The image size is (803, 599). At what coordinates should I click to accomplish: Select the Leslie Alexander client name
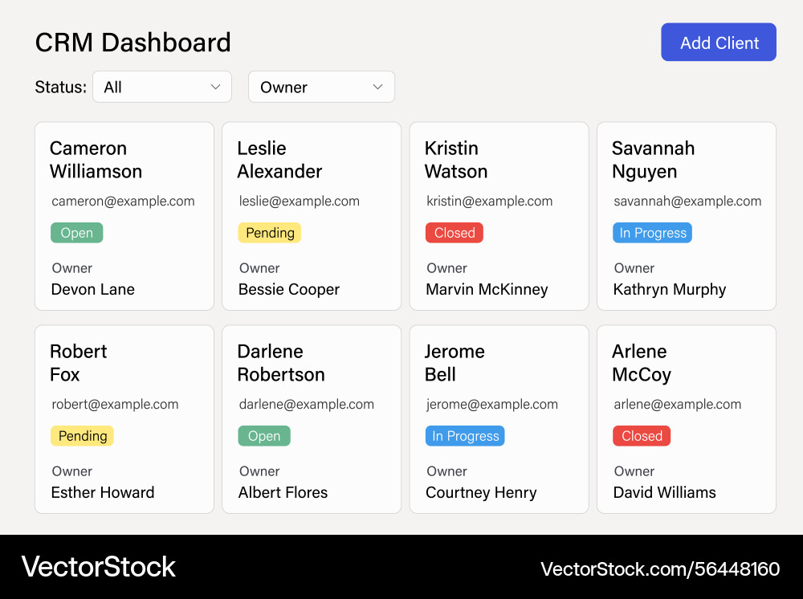(x=279, y=160)
